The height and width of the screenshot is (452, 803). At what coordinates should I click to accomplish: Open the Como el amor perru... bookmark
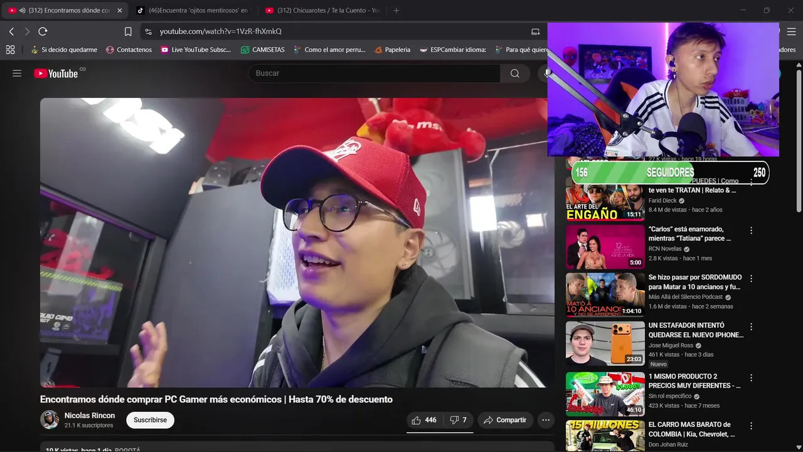click(329, 50)
